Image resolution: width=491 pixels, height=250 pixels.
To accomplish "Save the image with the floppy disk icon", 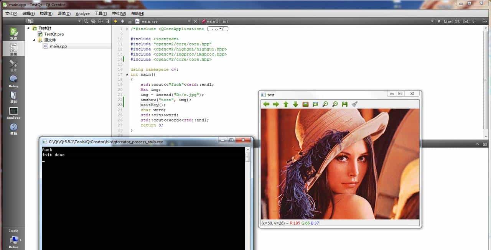I will (x=345, y=104).
